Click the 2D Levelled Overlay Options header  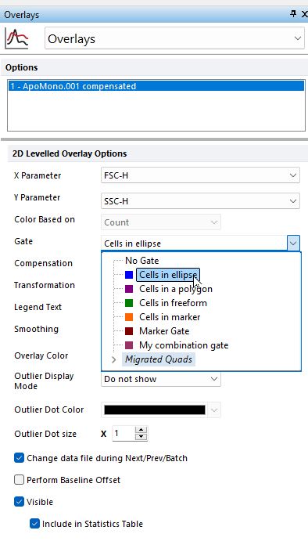click(x=70, y=153)
